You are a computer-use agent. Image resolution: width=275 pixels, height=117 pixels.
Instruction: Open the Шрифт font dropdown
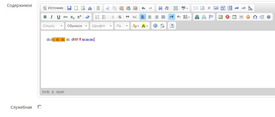(102, 26)
